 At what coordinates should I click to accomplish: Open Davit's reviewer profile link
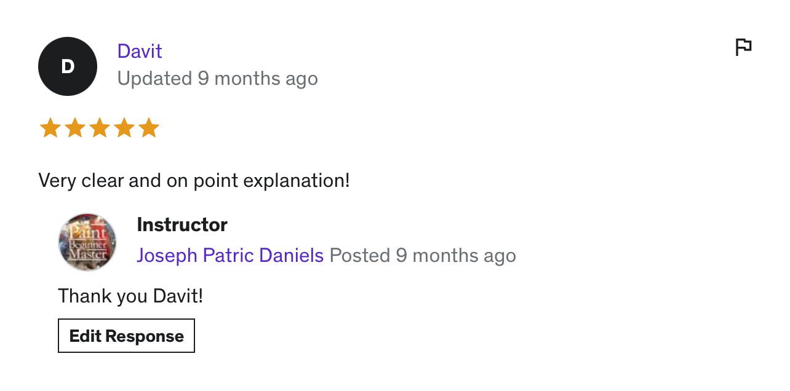click(140, 51)
